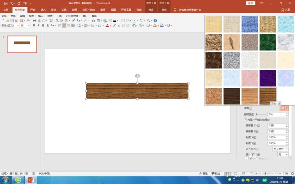Open the 插入 classic menu
295x184 pixels.
(x=41, y=16)
